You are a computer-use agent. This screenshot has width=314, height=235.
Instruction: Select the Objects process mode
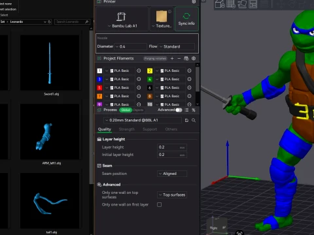click(x=138, y=110)
